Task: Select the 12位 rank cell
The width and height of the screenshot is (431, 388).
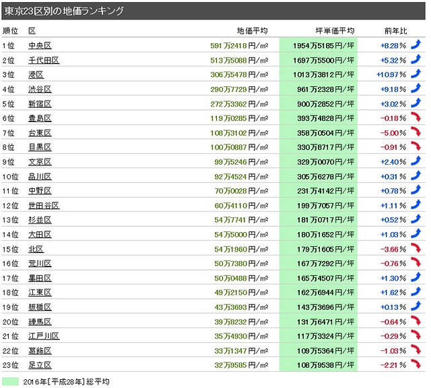Action: pos(10,205)
